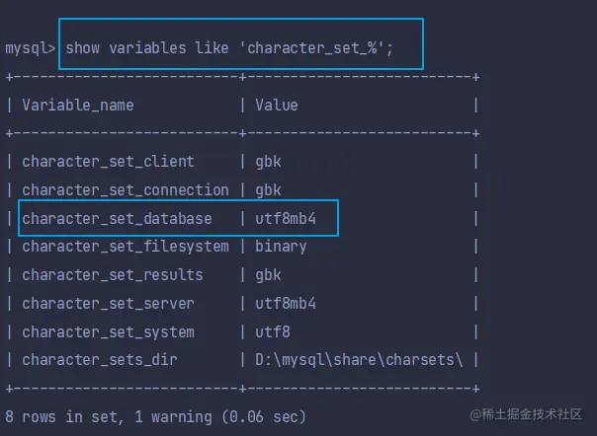The width and height of the screenshot is (597, 436).
Task: Select the character_set_client variable name
Action: pos(108,162)
